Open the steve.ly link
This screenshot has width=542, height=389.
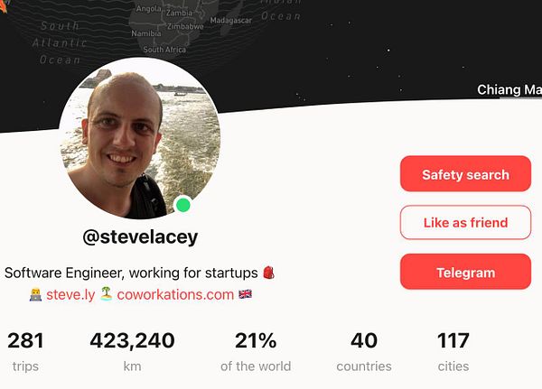click(70, 295)
